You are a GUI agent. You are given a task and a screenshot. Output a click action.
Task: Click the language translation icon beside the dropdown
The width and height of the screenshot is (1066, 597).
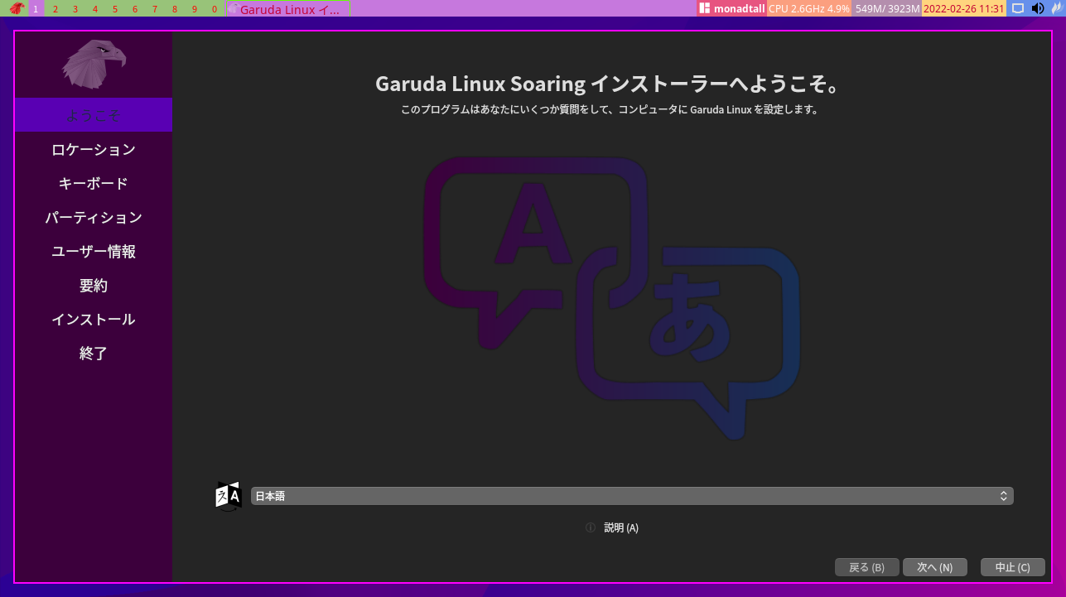pos(228,496)
